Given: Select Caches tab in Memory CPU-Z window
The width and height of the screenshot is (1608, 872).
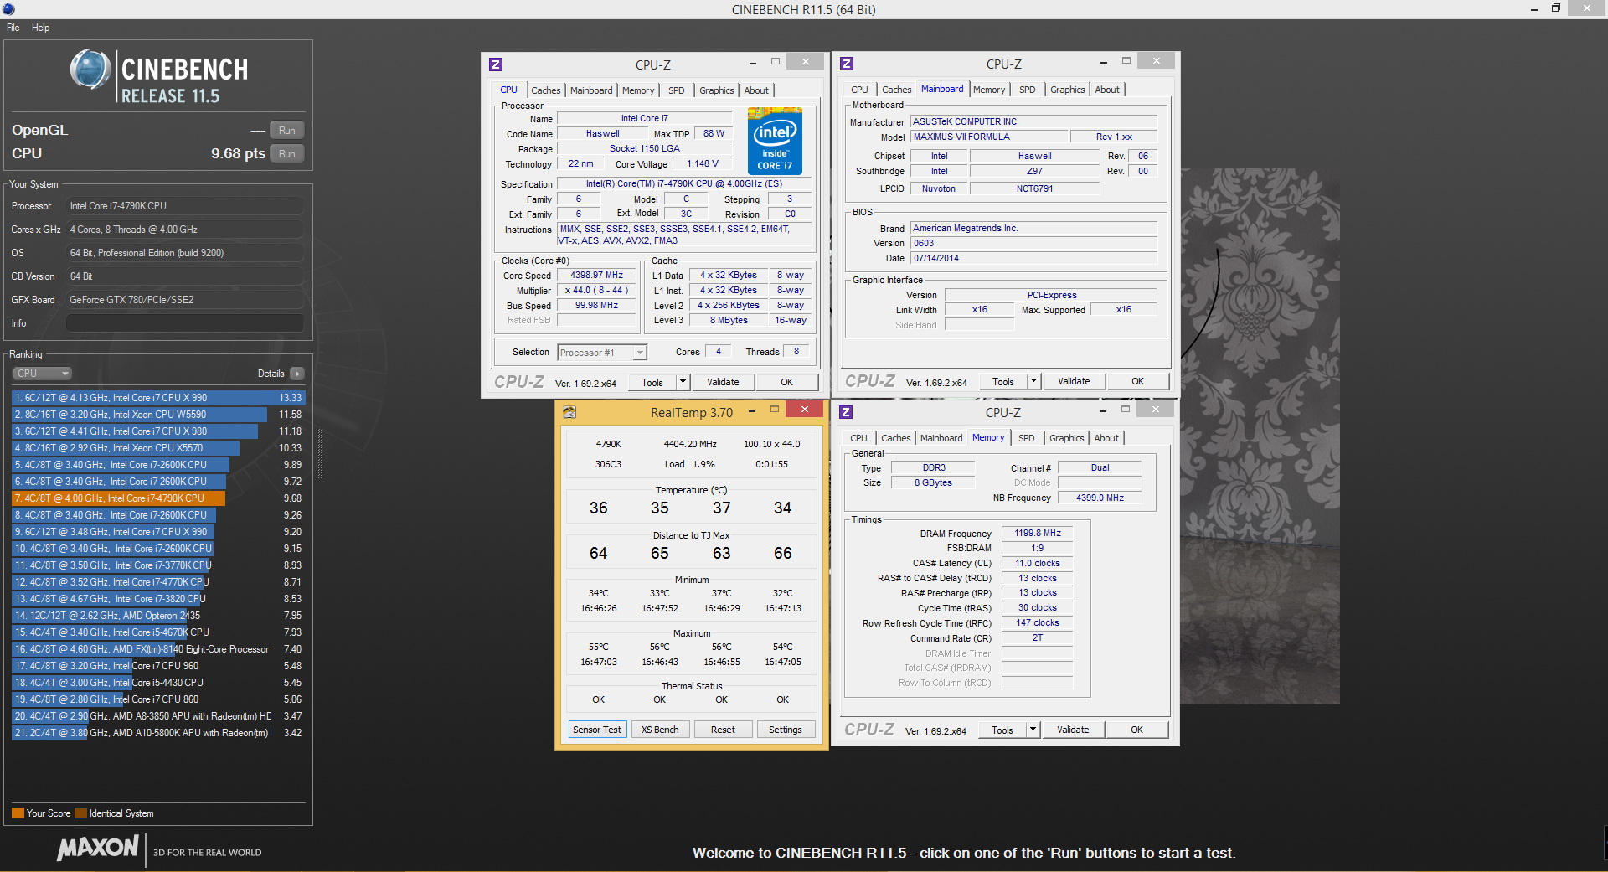Looking at the screenshot, I should (x=895, y=438).
